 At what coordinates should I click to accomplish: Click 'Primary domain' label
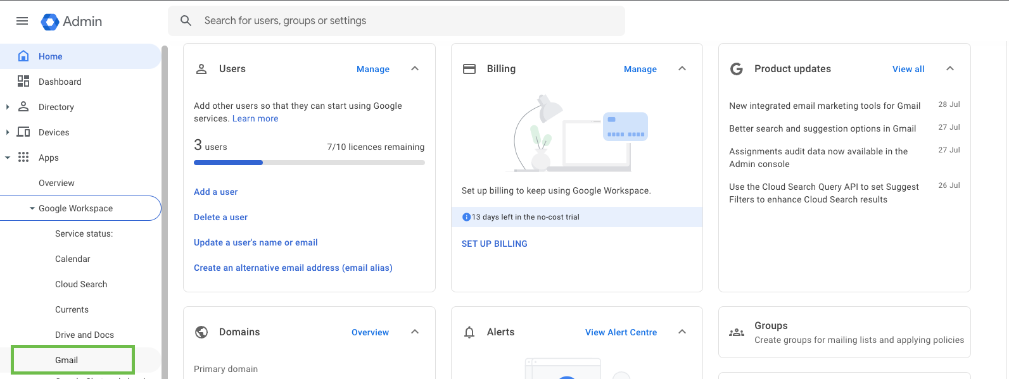226,369
